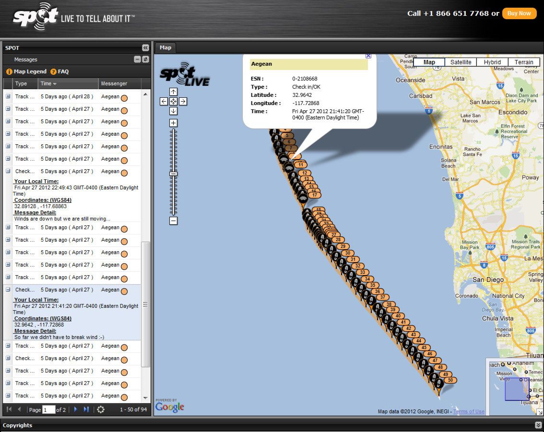This screenshot has width=544, height=432.
Task: Click the Google logo on map
Action: pos(170,406)
